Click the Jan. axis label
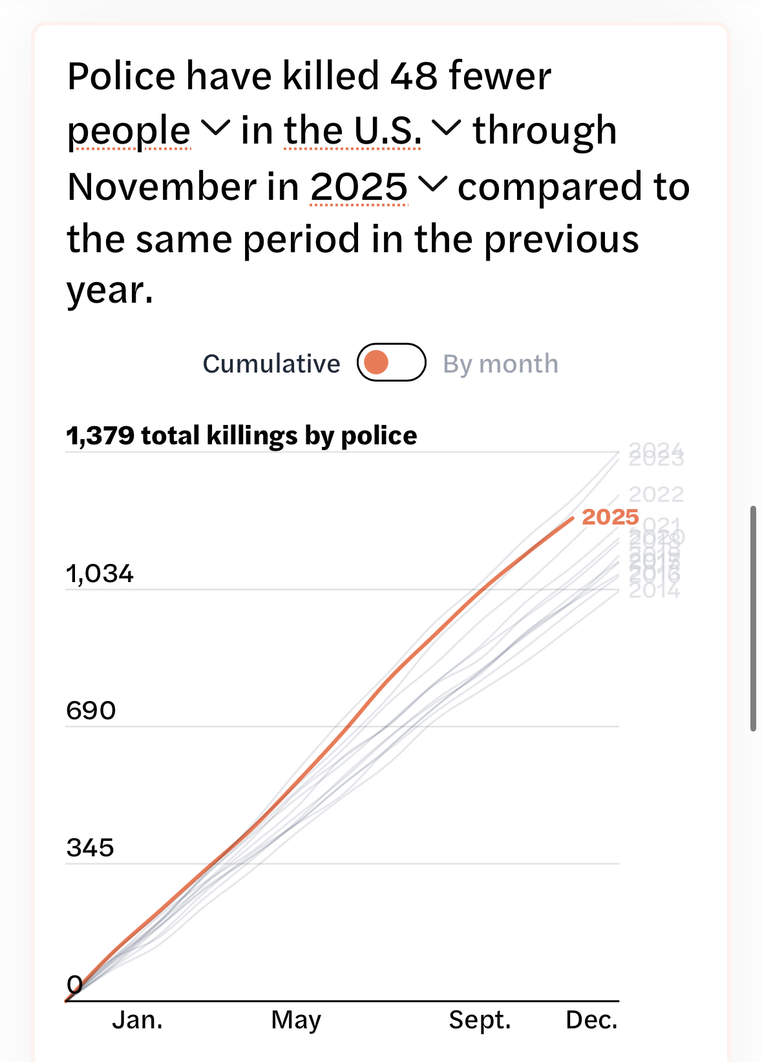 point(138,1020)
